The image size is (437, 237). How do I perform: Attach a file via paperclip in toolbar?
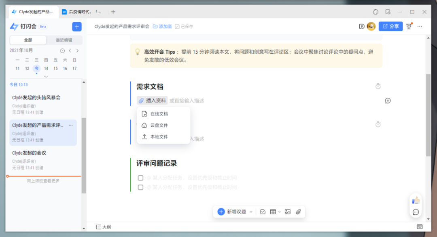coord(299,212)
